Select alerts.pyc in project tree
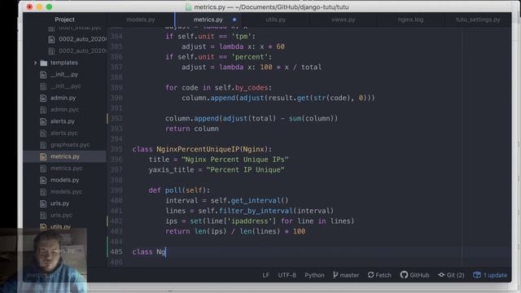The image size is (521, 293). tap(63, 133)
